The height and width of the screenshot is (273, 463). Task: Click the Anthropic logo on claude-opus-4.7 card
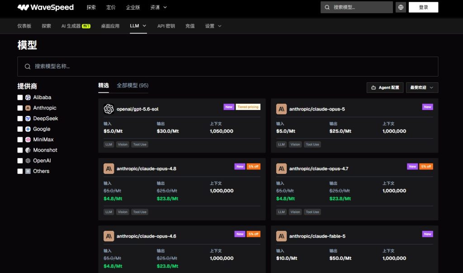(x=281, y=168)
